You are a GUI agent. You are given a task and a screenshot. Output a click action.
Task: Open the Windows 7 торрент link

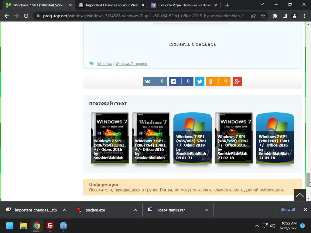pyautogui.click(x=131, y=64)
